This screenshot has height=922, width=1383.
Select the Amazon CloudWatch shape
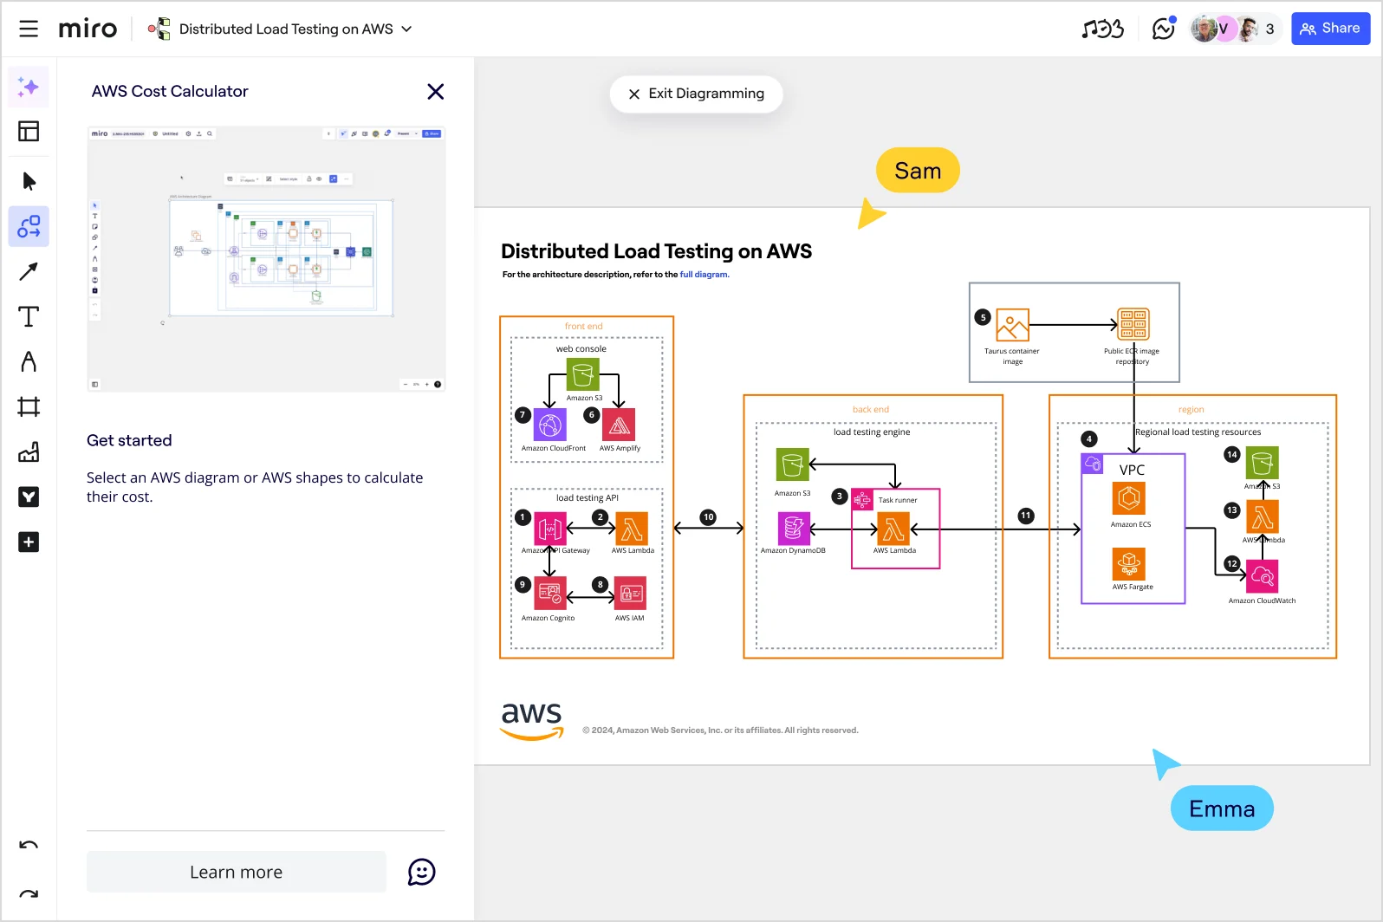click(x=1263, y=576)
